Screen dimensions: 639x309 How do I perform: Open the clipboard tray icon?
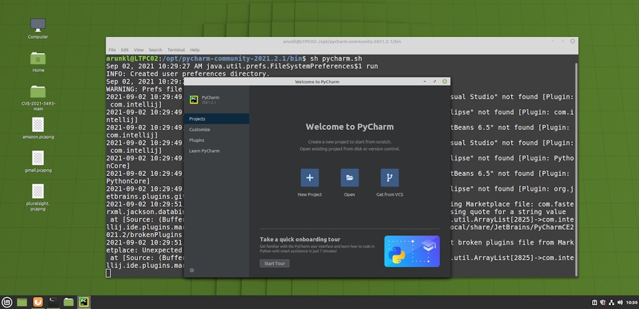coord(594,303)
